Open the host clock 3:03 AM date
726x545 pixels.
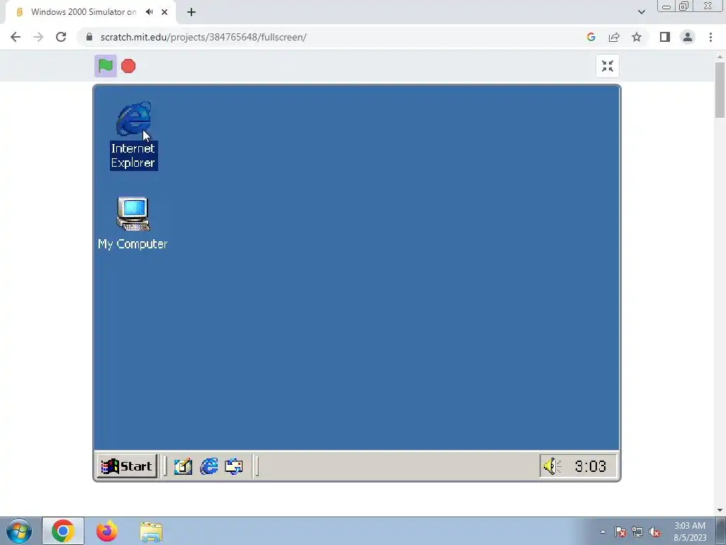(689, 532)
